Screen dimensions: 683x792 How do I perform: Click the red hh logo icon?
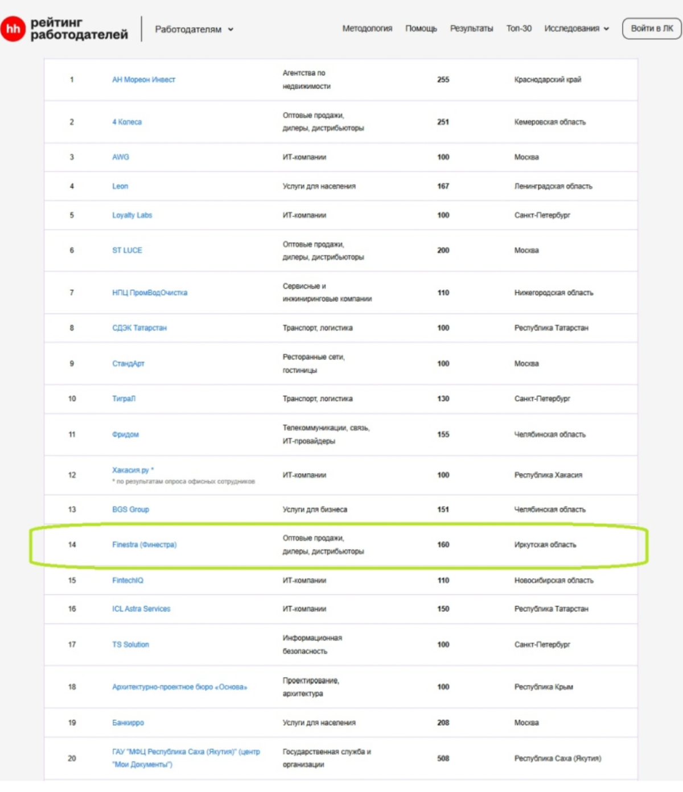pyautogui.click(x=13, y=28)
